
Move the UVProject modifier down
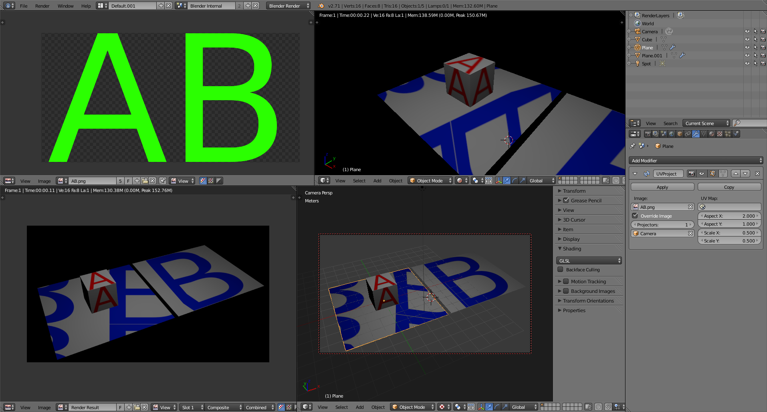[x=745, y=174]
